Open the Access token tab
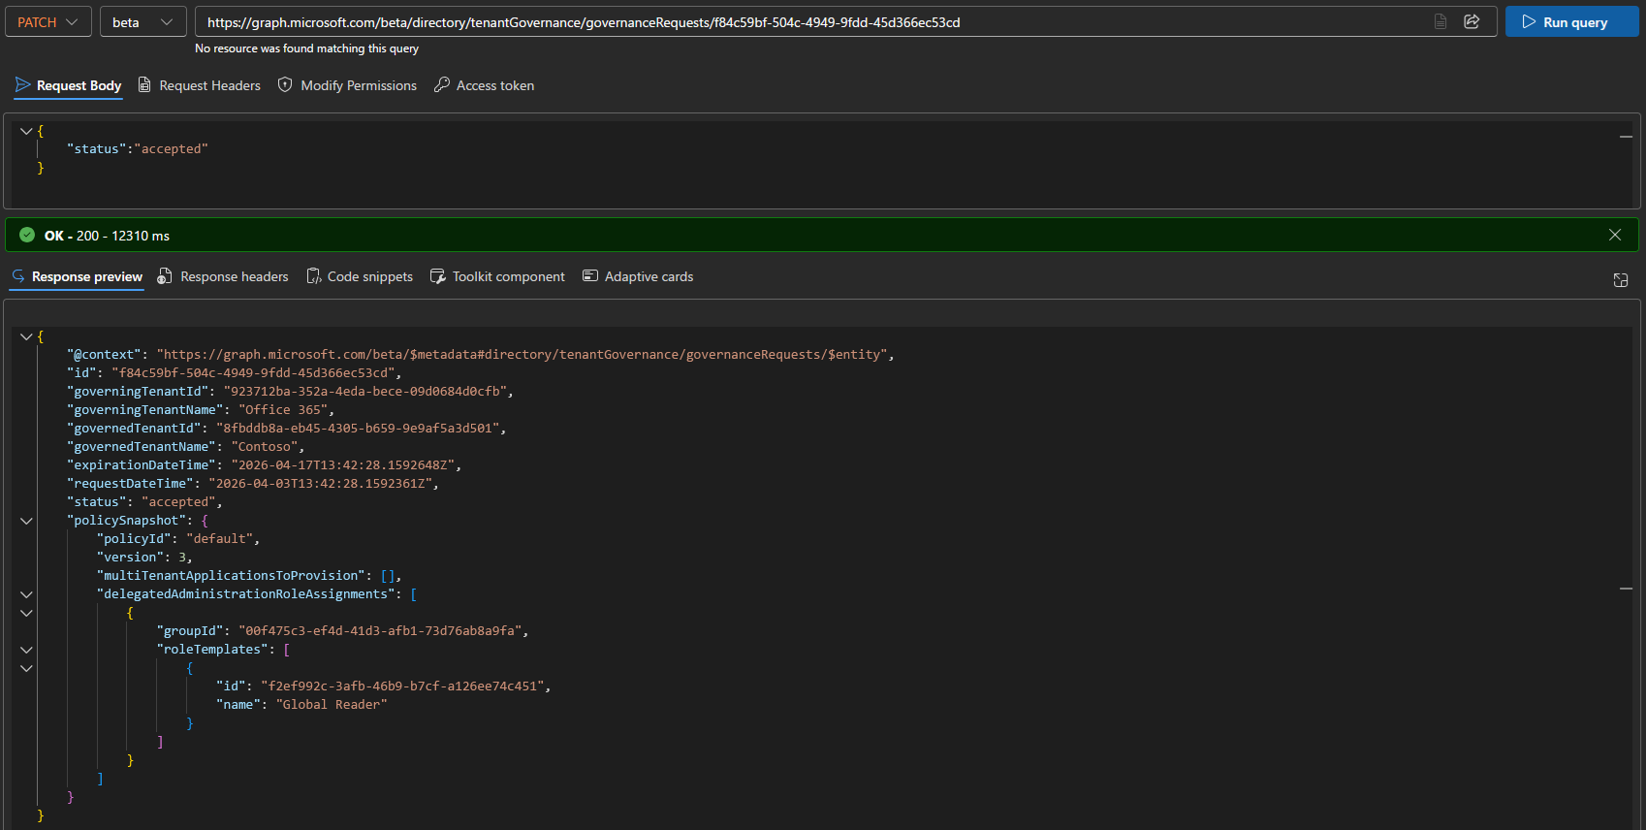This screenshot has height=830, width=1646. coord(485,85)
